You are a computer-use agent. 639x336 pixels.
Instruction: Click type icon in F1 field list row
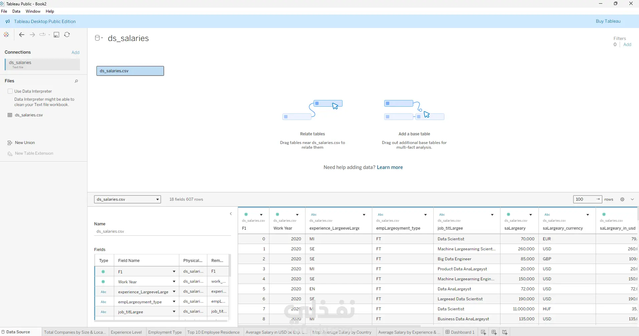[x=103, y=272]
